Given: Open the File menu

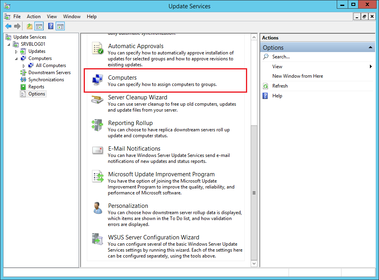Looking at the screenshot, I should coord(17,17).
